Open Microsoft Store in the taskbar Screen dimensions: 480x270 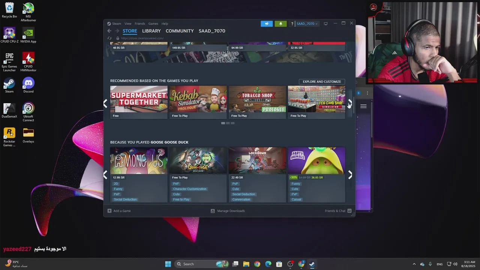[x=279, y=264]
